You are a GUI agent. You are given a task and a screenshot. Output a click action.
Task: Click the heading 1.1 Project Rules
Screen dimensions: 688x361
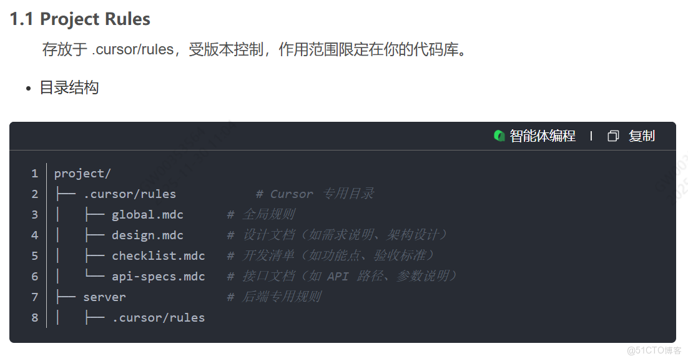coord(79,19)
